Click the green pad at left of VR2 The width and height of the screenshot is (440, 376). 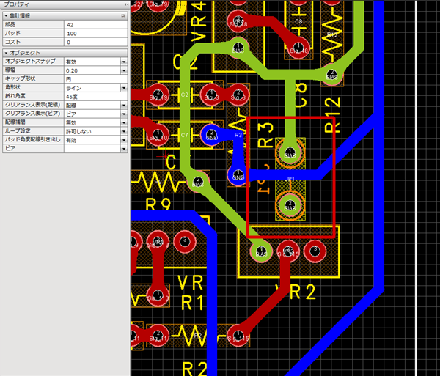click(x=260, y=251)
